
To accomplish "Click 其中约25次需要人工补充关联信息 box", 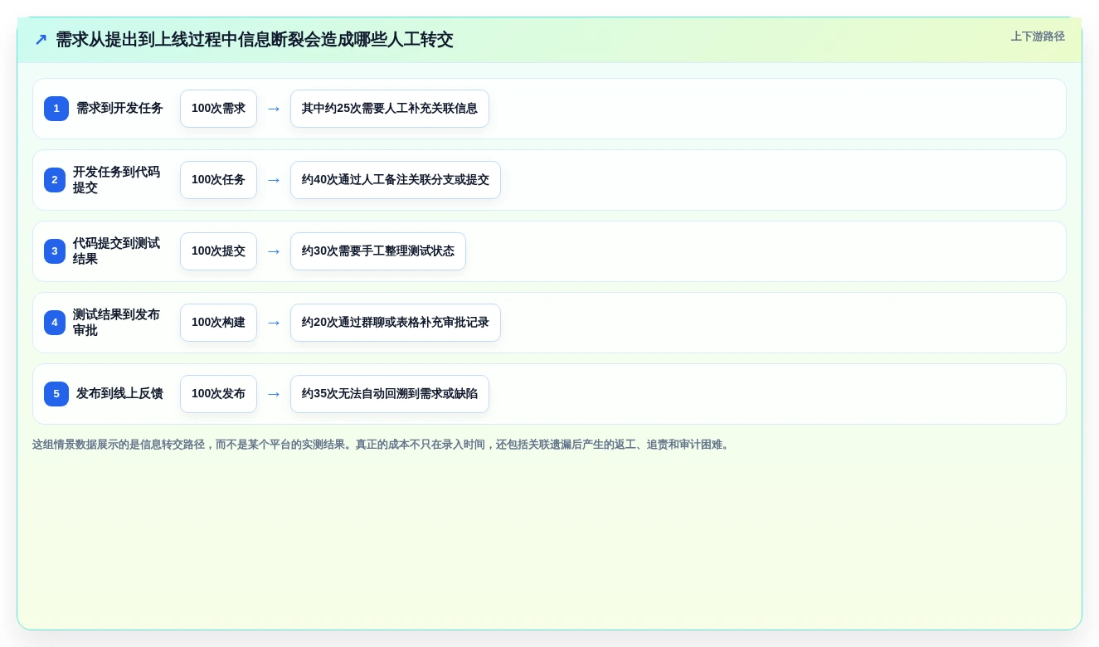I will (x=390, y=109).
